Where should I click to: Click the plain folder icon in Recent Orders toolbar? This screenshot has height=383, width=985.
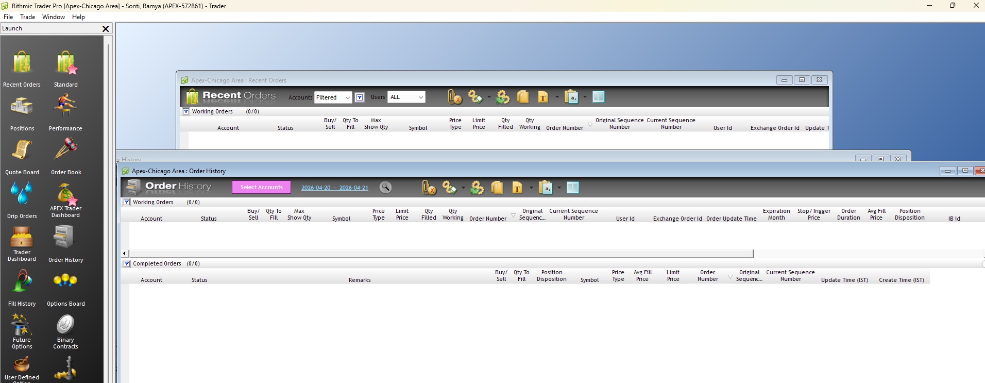point(523,97)
